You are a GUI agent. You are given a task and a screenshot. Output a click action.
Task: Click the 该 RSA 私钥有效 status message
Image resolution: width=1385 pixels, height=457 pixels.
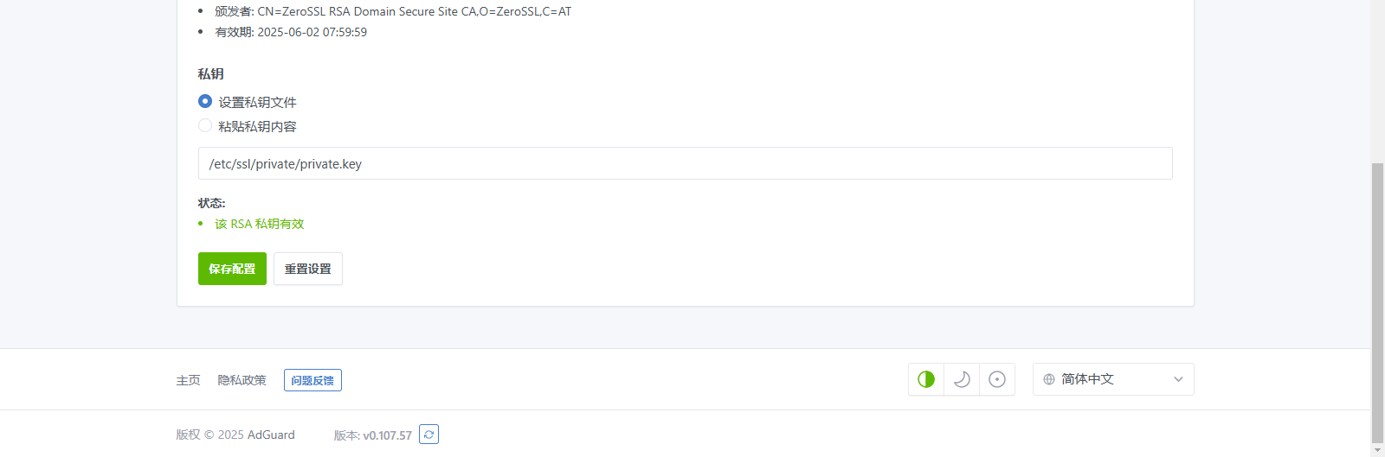tap(259, 224)
